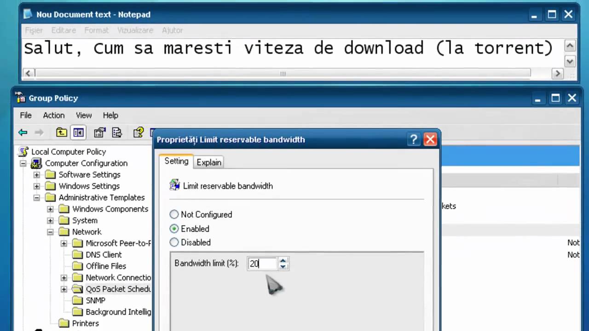This screenshot has width=589, height=331.
Task: Expand the Windows Settings node
Action: click(x=37, y=186)
